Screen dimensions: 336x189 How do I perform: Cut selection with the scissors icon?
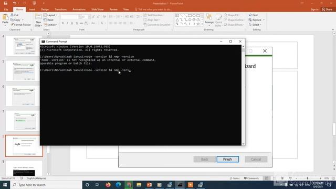[15, 15]
